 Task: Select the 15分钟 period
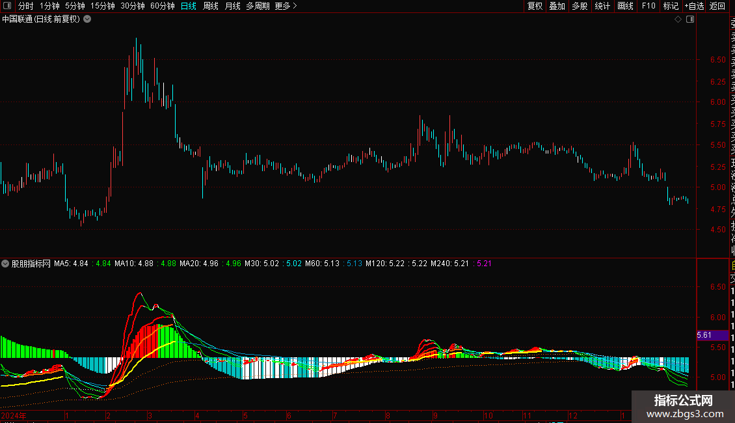click(103, 6)
